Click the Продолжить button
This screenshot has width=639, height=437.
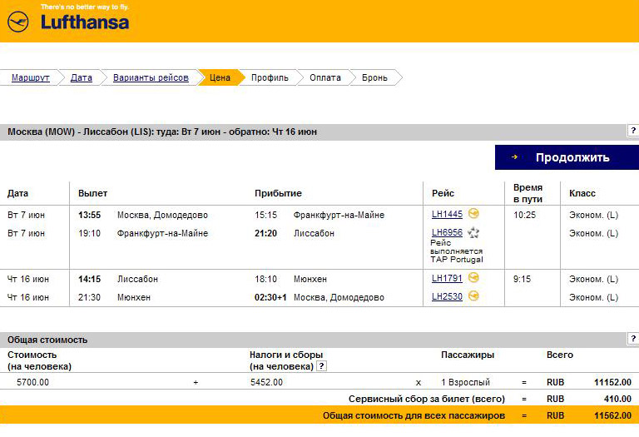pos(567,157)
